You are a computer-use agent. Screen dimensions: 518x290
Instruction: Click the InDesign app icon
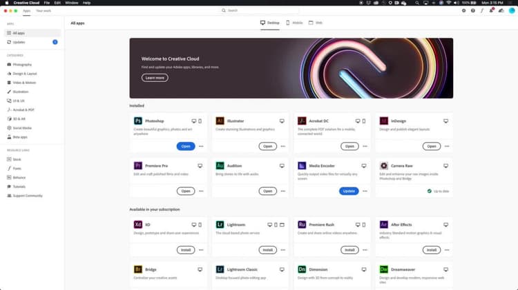pyautogui.click(x=383, y=121)
